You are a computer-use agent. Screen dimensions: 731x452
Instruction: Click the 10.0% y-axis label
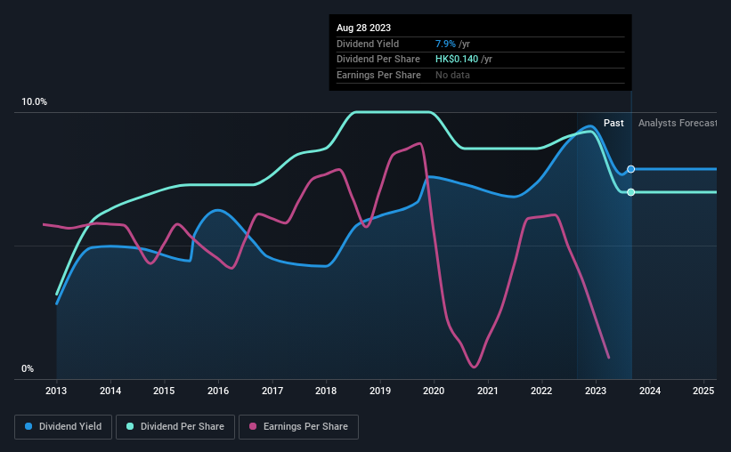pos(35,102)
